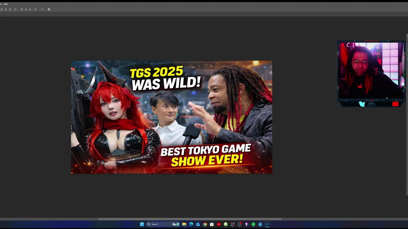Align left edges in options bar

click(2, 9)
